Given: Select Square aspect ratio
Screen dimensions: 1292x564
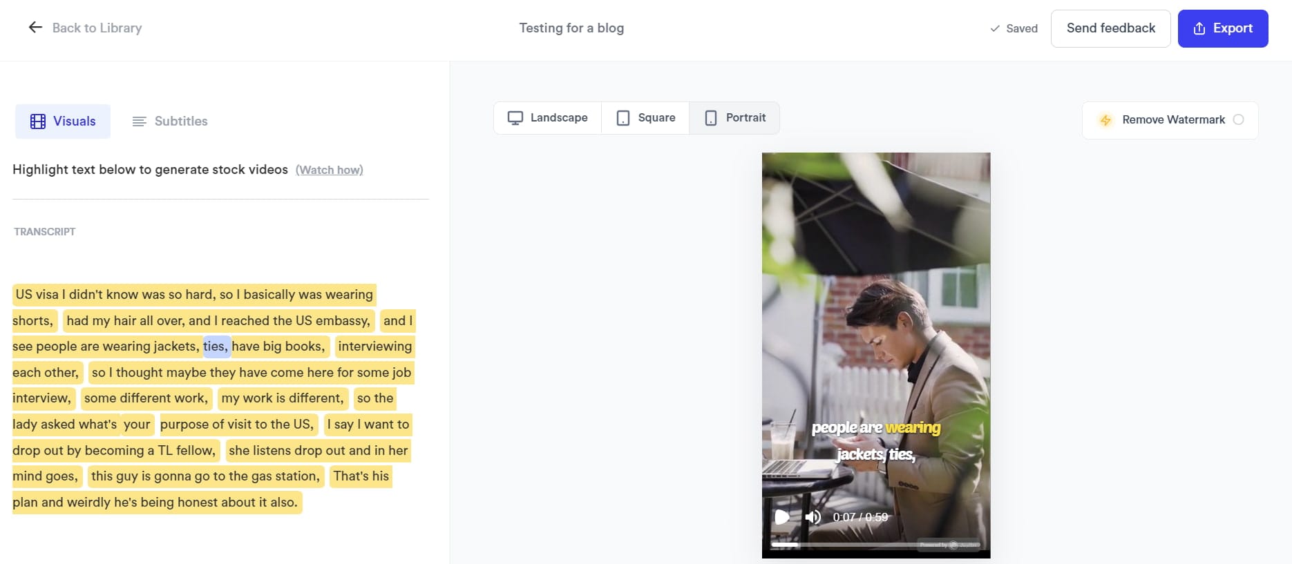Looking at the screenshot, I should point(645,118).
